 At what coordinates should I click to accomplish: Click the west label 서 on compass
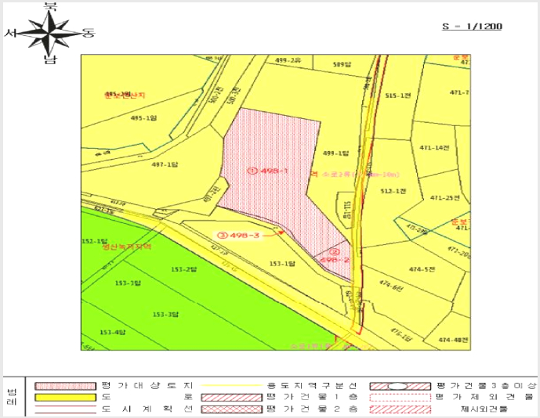click(11, 34)
